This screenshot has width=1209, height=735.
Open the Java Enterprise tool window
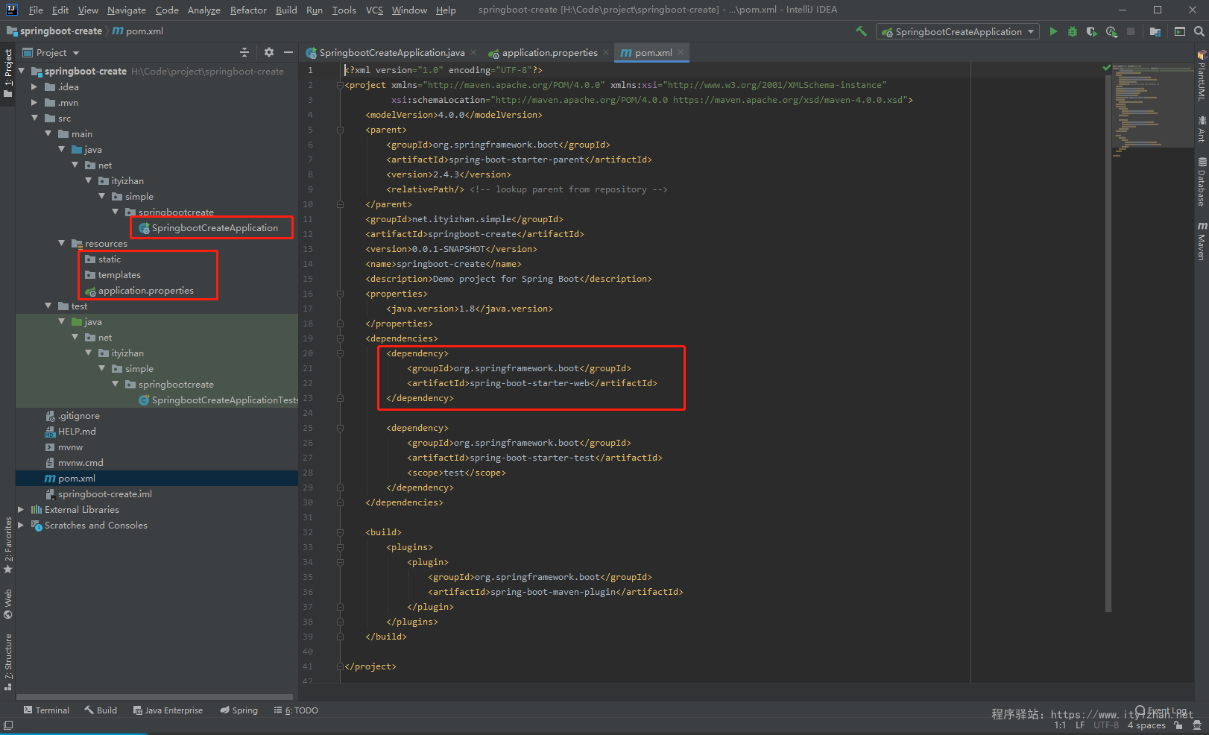pyautogui.click(x=168, y=710)
